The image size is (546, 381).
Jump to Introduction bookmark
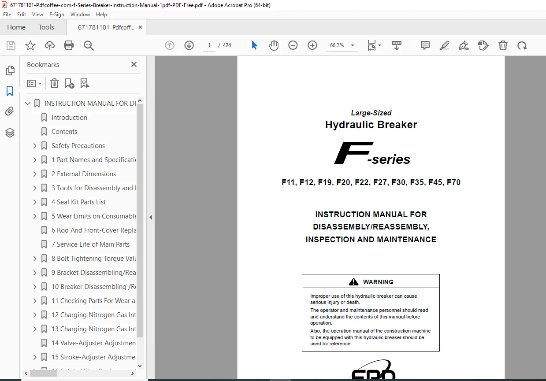[x=69, y=118]
